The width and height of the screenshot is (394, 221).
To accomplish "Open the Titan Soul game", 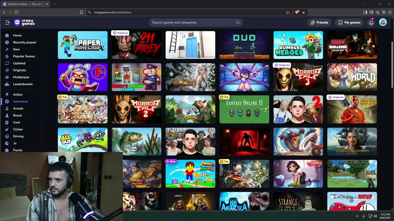I will click(298, 142).
